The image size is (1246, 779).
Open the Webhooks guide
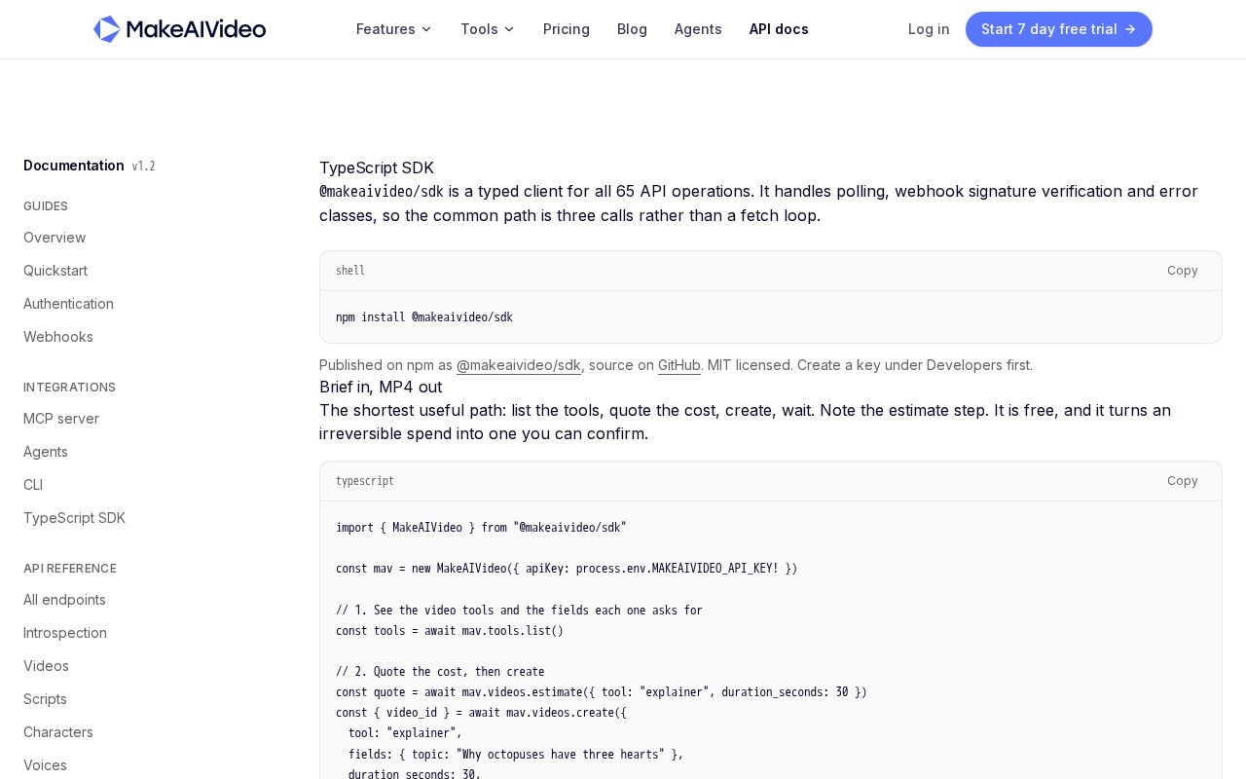[x=58, y=337]
